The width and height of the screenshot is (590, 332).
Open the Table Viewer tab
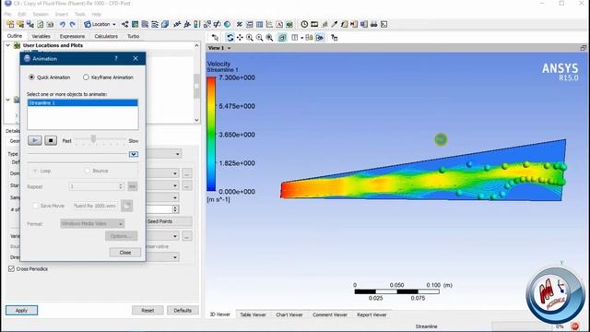[x=253, y=314]
